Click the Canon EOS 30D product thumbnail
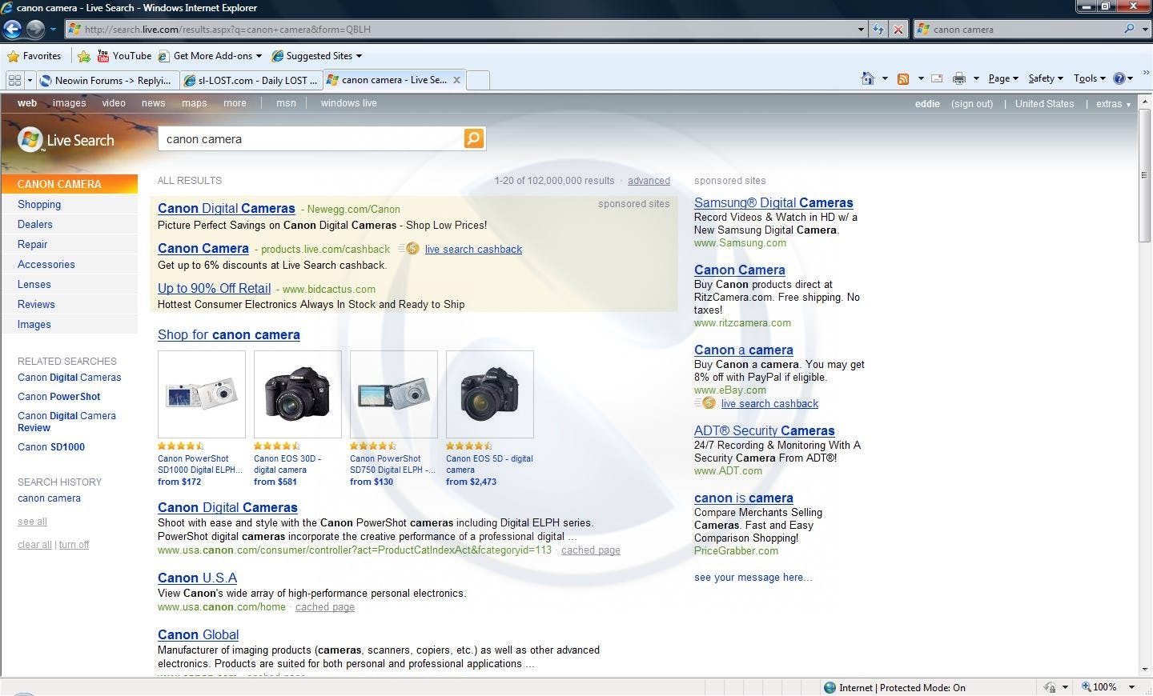The height and width of the screenshot is (696, 1153). pyautogui.click(x=298, y=394)
